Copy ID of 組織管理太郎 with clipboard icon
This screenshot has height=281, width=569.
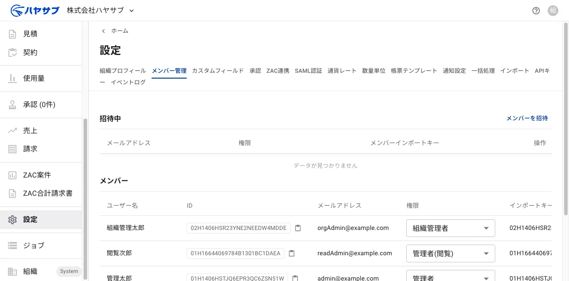pos(298,228)
